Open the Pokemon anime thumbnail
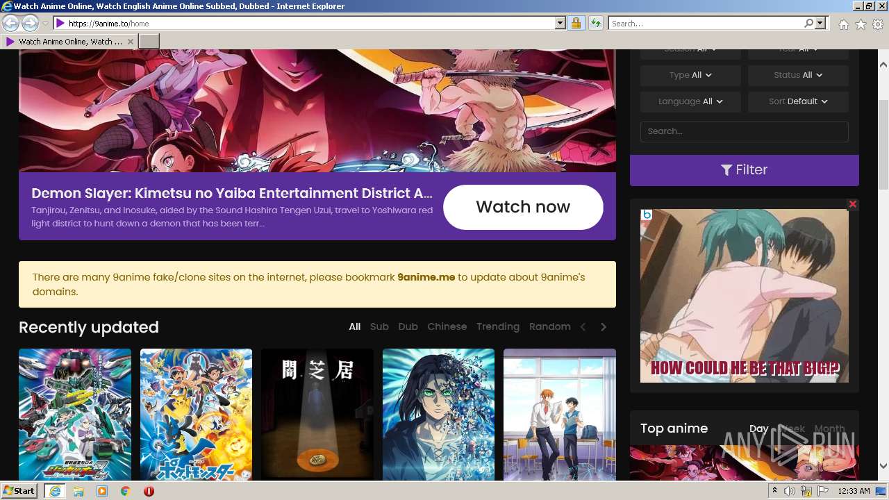The height and width of the screenshot is (500, 889). (196, 415)
